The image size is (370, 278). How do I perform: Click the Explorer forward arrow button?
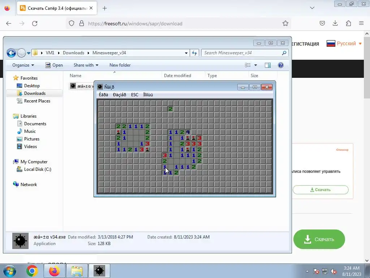21,53
